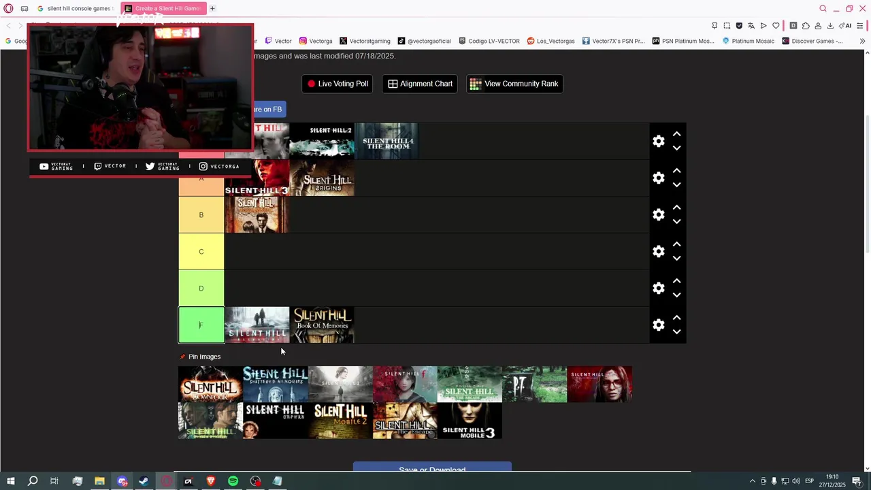Move the B tier row down
871x490 pixels.
[x=676, y=221]
